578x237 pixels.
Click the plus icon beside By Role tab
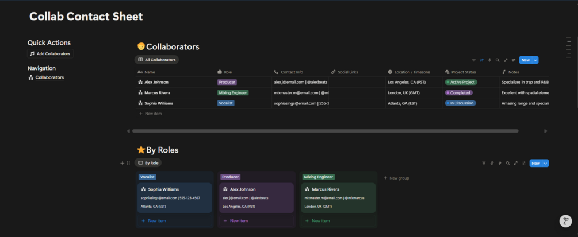point(122,163)
